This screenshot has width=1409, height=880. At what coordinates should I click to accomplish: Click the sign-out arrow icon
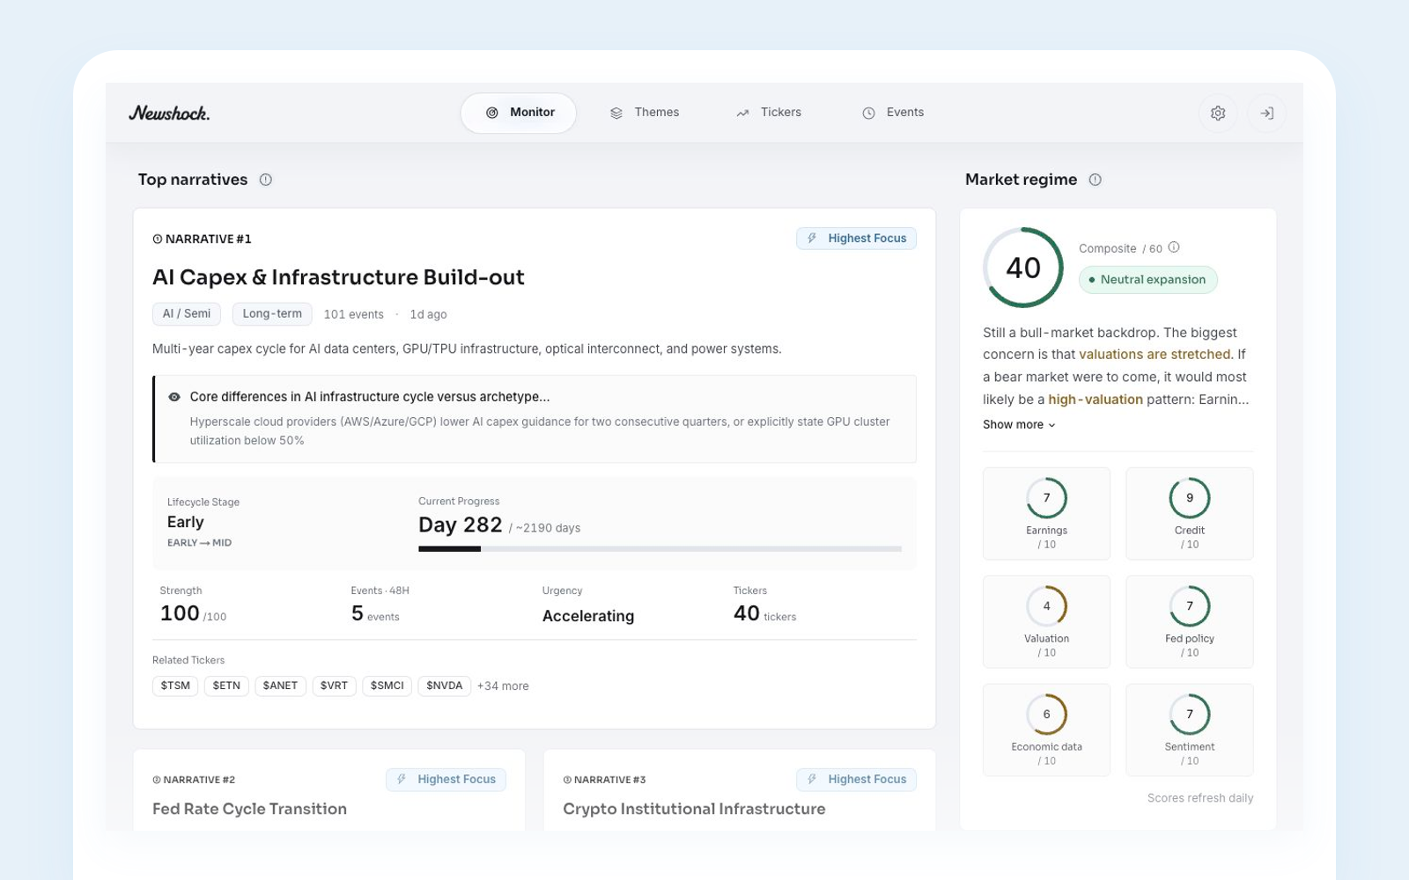pyautogui.click(x=1266, y=113)
